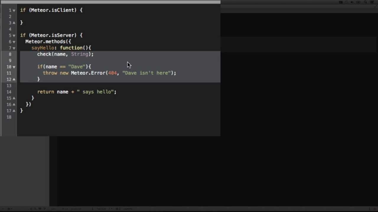The height and width of the screenshot is (212, 378).
Task: Click the fold end marker on line 17
Action: click(x=14, y=111)
